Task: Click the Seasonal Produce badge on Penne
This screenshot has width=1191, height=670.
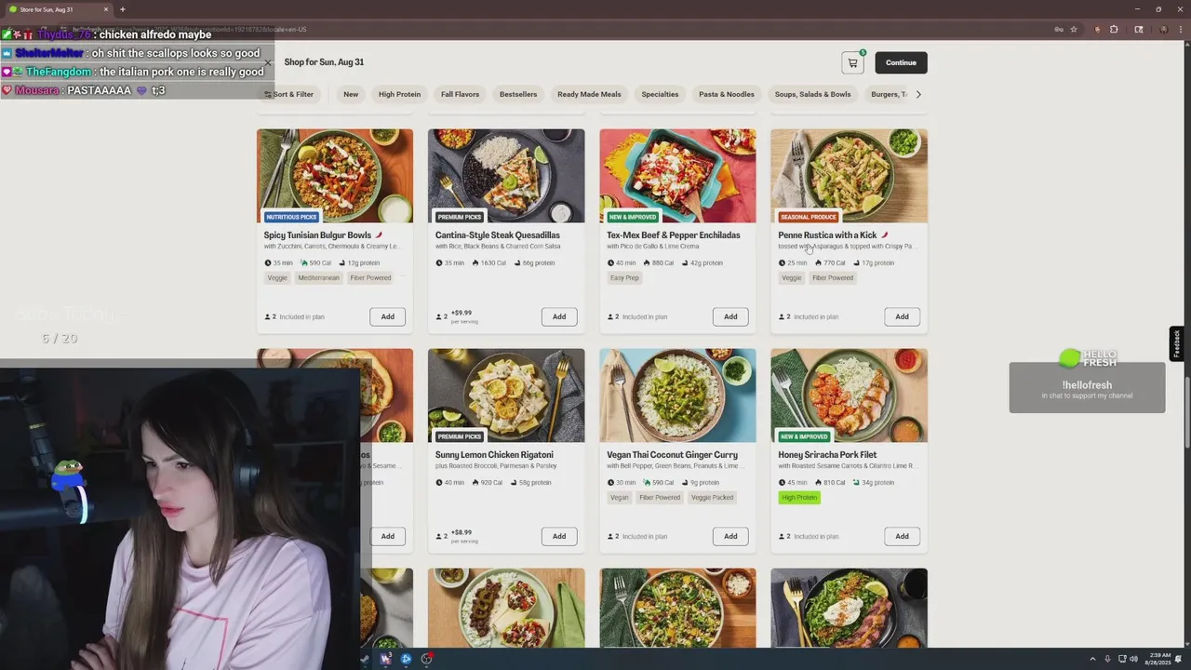Action: 809,217
